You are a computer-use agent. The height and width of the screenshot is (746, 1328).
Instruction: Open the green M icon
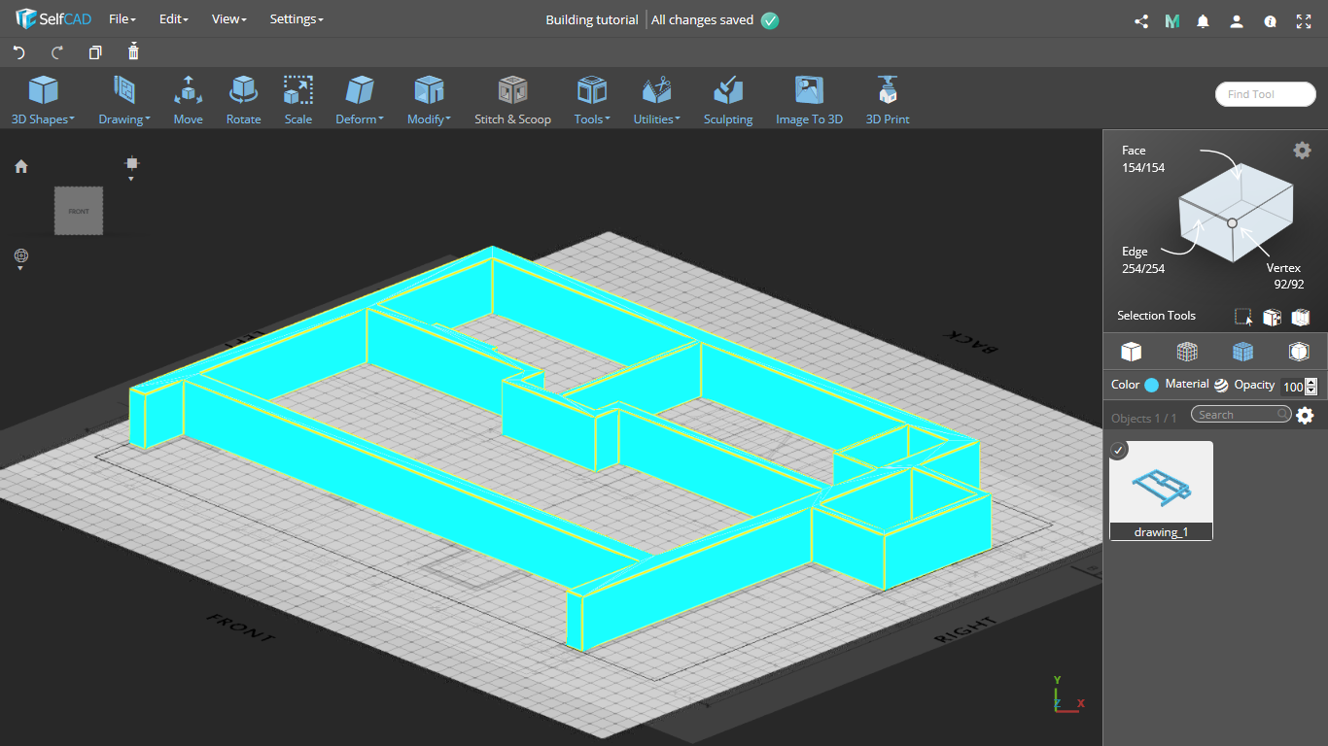tap(1172, 21)
